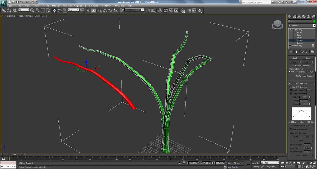
Task: Click the Render Production teapot icon
Action: [x=200, y=10]
